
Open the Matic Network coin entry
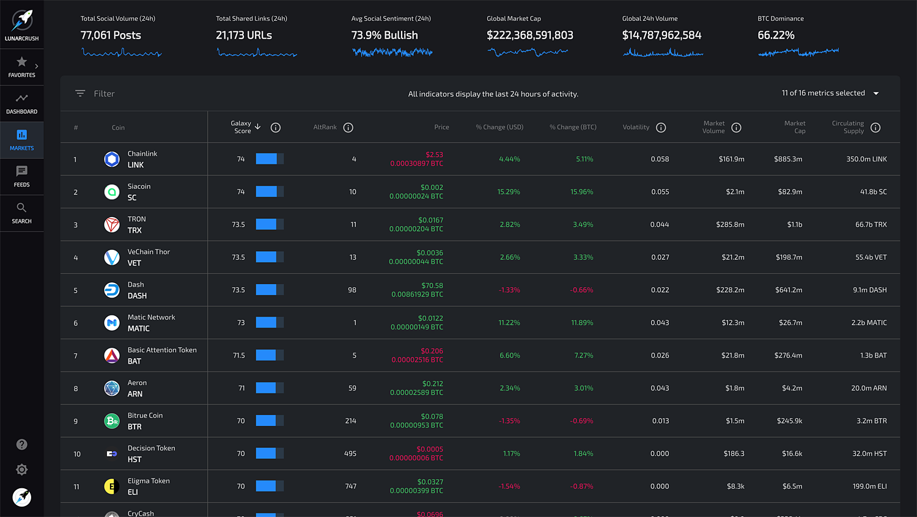coord(150,323)
